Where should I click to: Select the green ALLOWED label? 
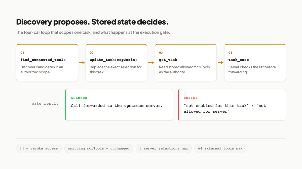coord(79,98)
